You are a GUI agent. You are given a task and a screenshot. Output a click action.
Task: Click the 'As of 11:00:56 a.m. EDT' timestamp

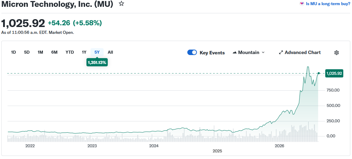point(38,32)
